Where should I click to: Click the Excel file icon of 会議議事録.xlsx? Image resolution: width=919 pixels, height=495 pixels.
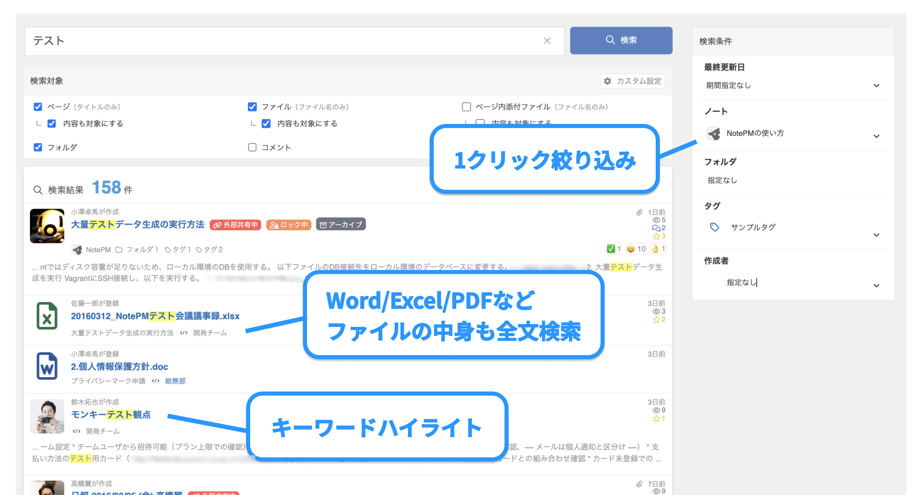point(47,316)
